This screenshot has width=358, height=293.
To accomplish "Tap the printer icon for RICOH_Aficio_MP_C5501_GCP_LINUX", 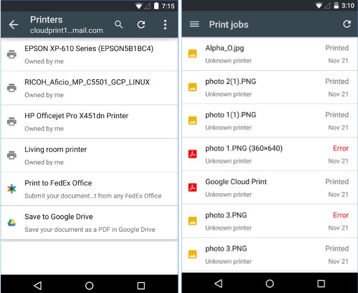I will tap(11, 88).
